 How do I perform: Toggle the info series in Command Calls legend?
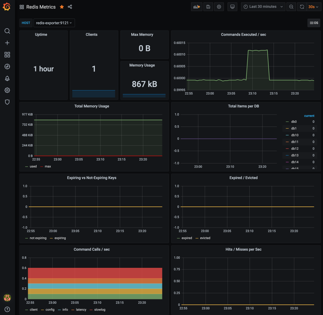coord(65,310)
